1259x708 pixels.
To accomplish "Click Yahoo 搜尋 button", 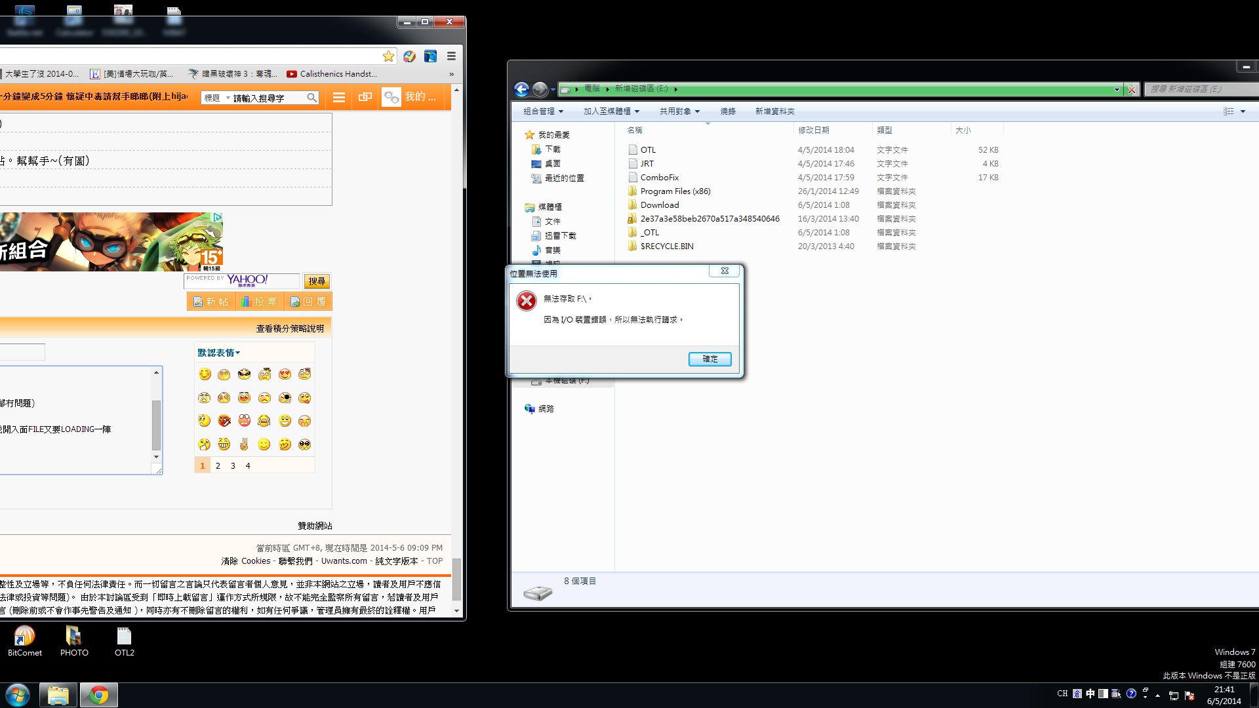I will (317, 281).
